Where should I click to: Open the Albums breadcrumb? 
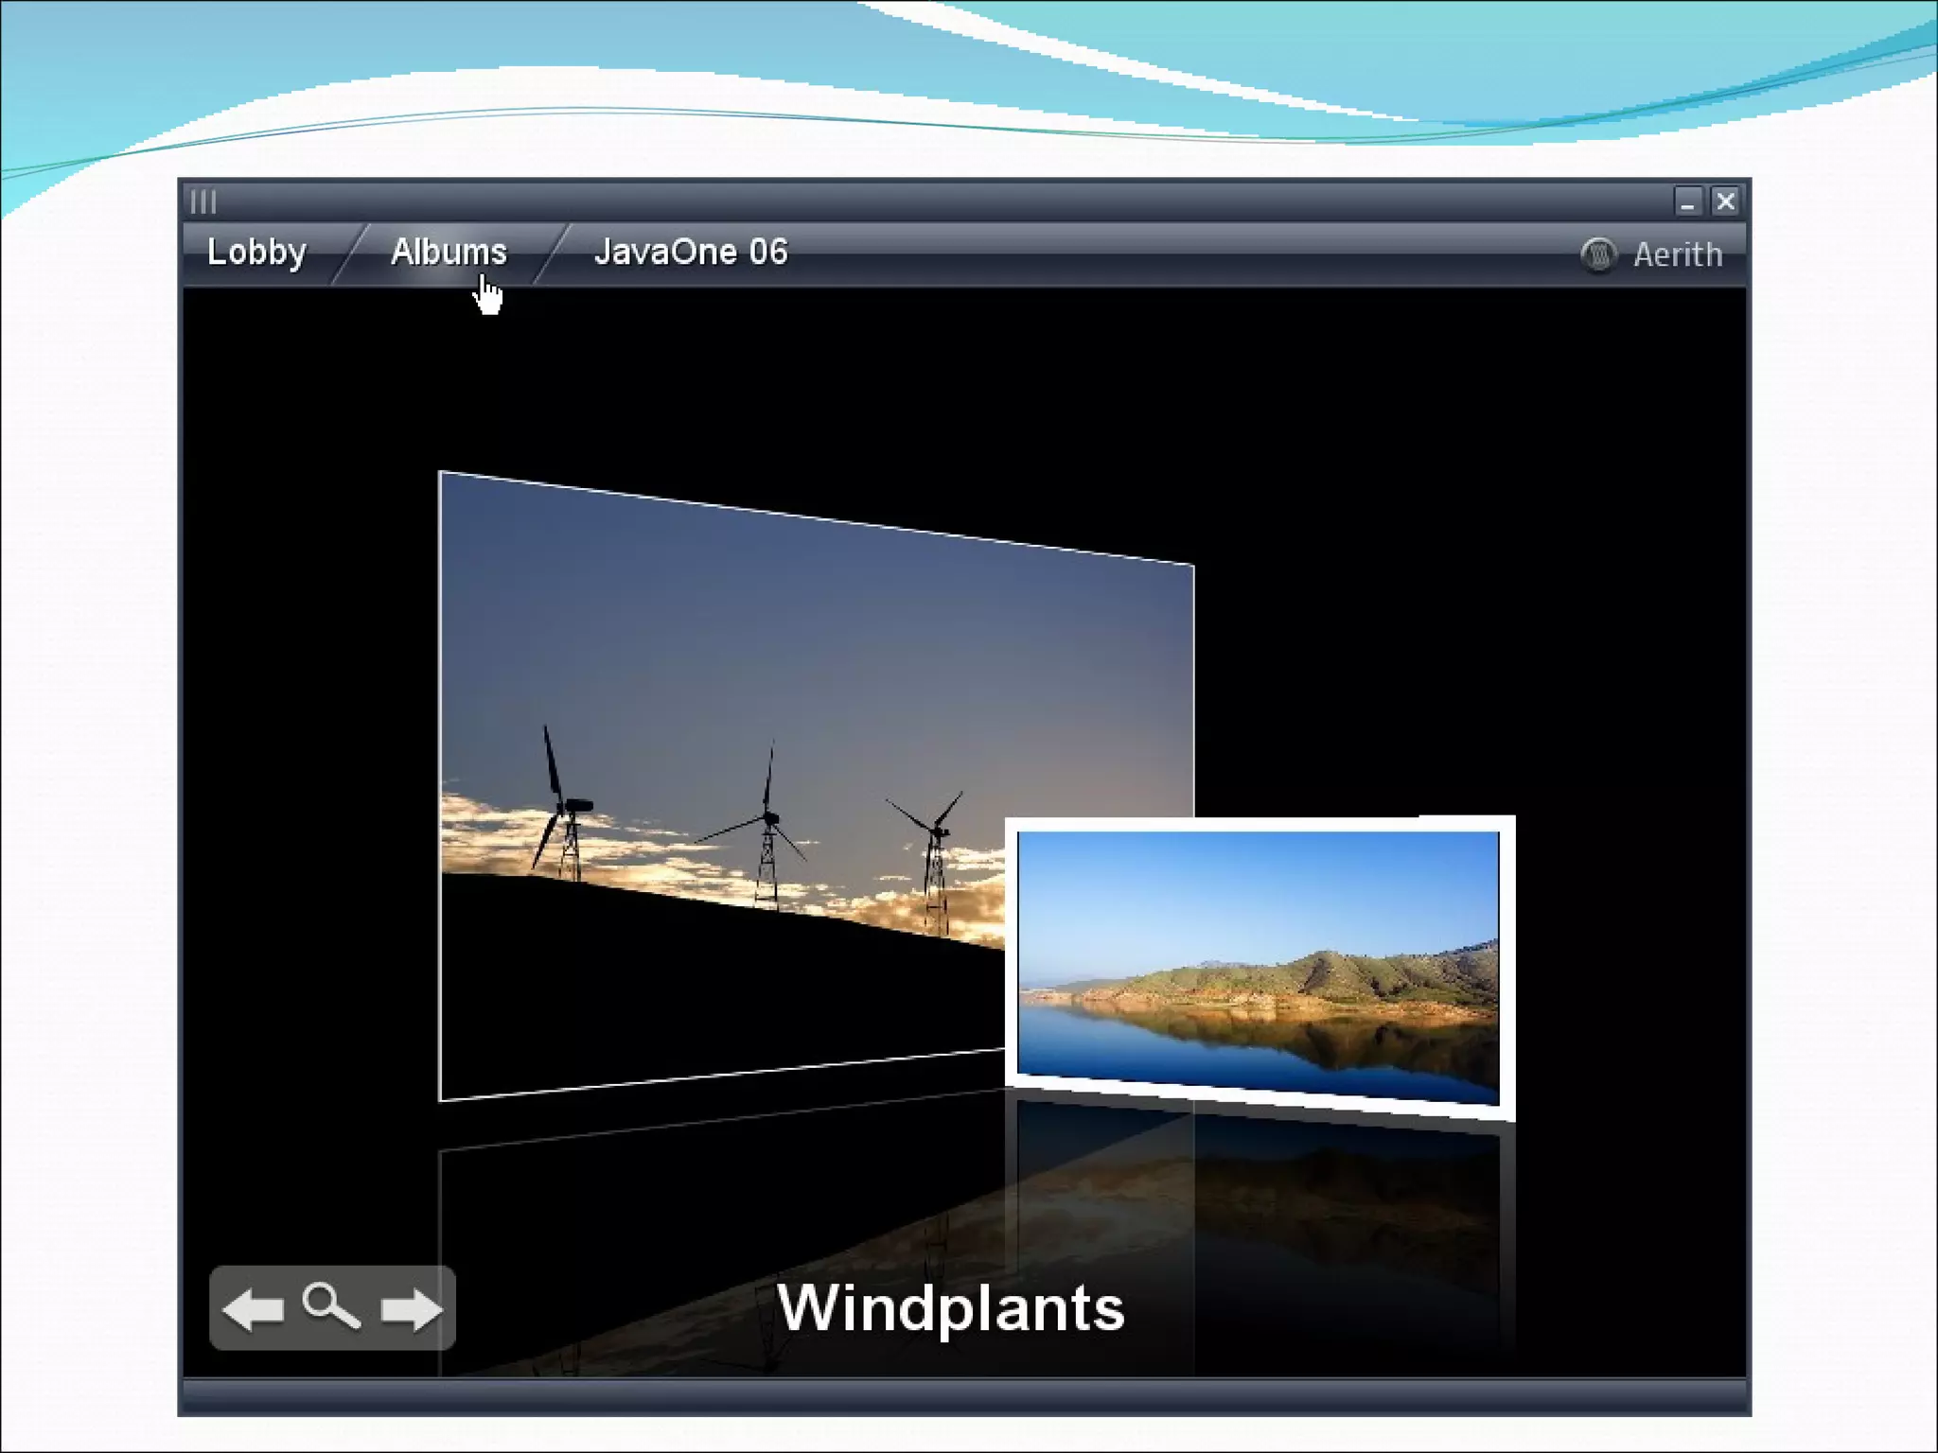click(449, 253)
